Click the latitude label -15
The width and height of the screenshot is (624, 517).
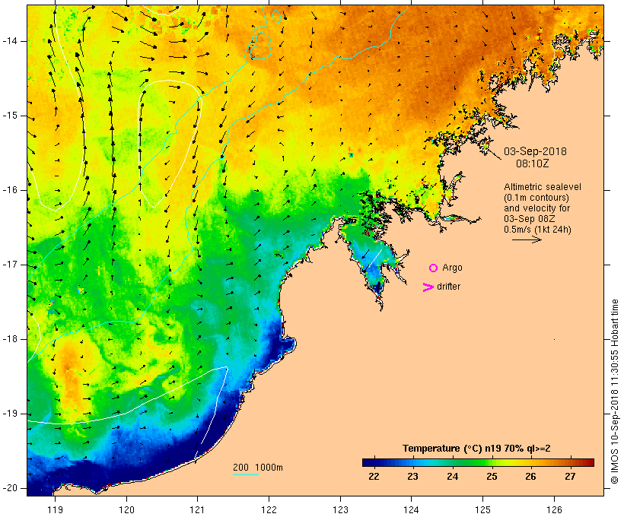(x=9, y=116)
